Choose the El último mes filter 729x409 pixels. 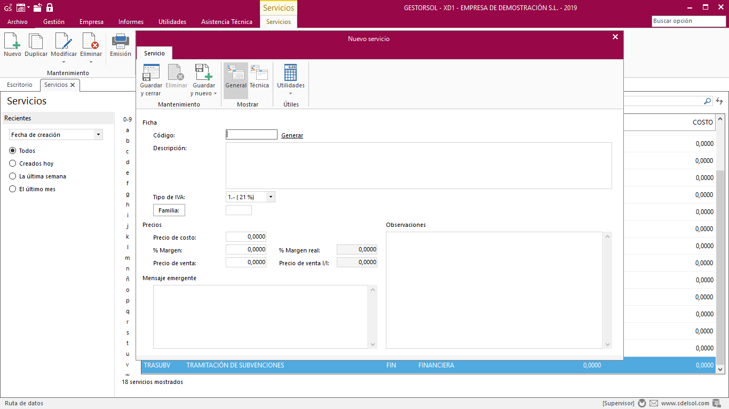(x=13, y=189)
